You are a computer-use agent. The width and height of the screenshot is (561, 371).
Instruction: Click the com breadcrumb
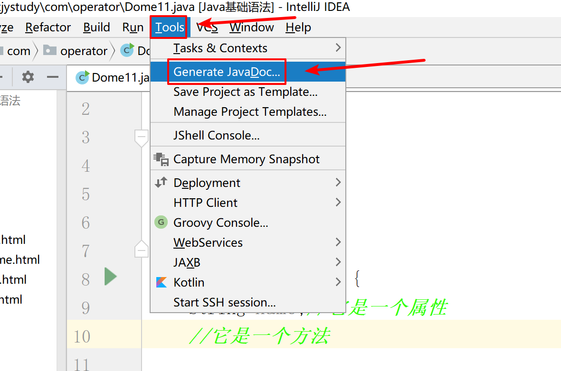click(x=19, y=51)
